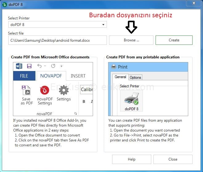Click '1. Open the Office document to convert'
Image resolution: width=203 pixels, height=172 pixels.
pyautogui.click(x=47, y=135)
